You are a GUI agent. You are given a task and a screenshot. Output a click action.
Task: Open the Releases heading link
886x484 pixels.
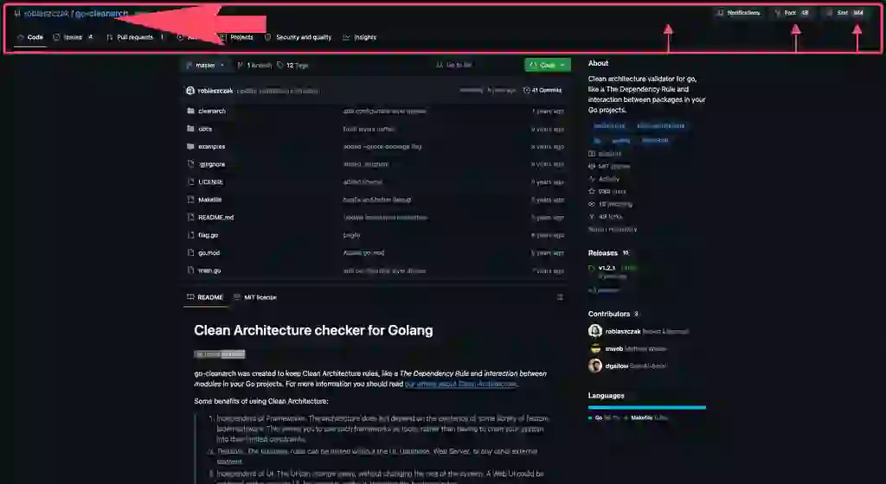(602, 252)
